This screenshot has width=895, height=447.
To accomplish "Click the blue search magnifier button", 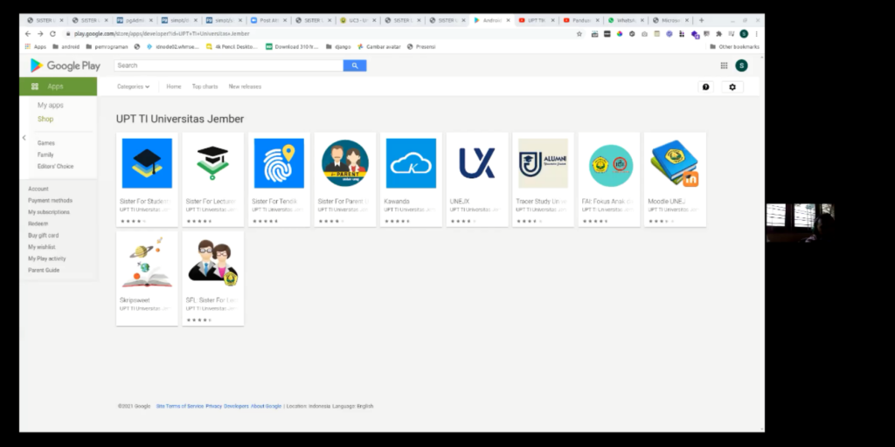I will coord(354,65).
